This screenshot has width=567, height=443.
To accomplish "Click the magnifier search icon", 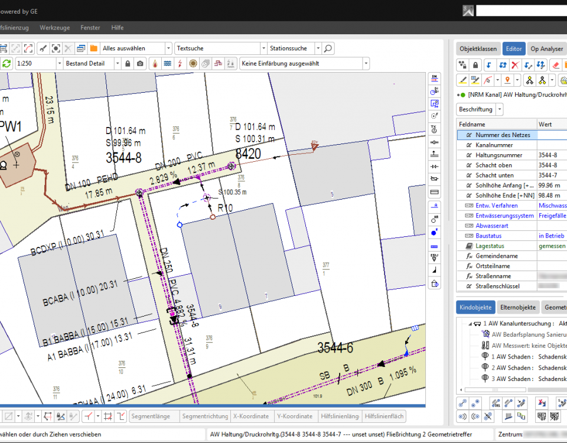I will tap(328, 48).
